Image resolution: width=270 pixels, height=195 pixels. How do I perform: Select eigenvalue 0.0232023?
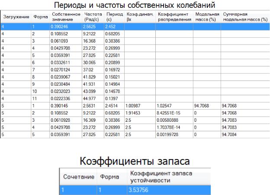click(x=66, y=91)
